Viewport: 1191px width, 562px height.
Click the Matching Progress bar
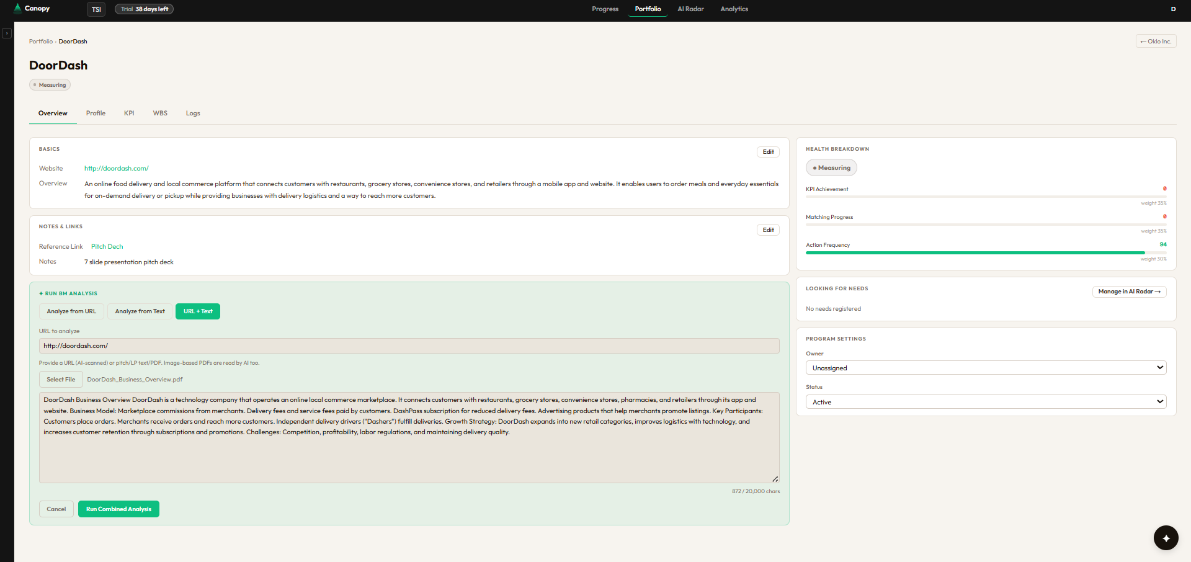coord(986,225)
